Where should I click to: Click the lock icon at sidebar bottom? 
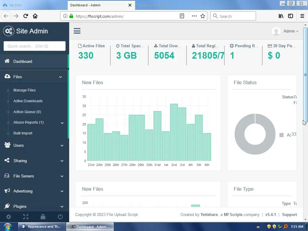pyautogui.click(x=43, y=217)
